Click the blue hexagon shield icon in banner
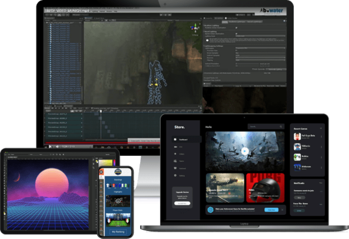This screenshot has height=239, width=349. pos(210,209)
